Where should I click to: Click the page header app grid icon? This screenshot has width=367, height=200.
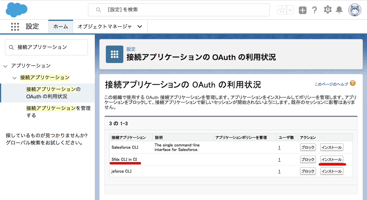[115, 54]
